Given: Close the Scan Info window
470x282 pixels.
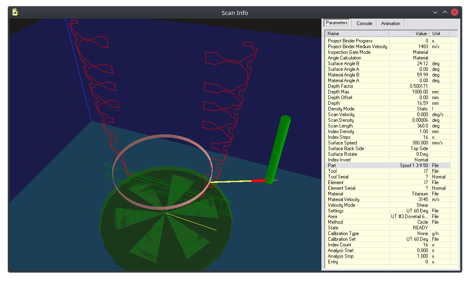Looking at the screenshot, I should pyautogui.click(x=455, y=12).
